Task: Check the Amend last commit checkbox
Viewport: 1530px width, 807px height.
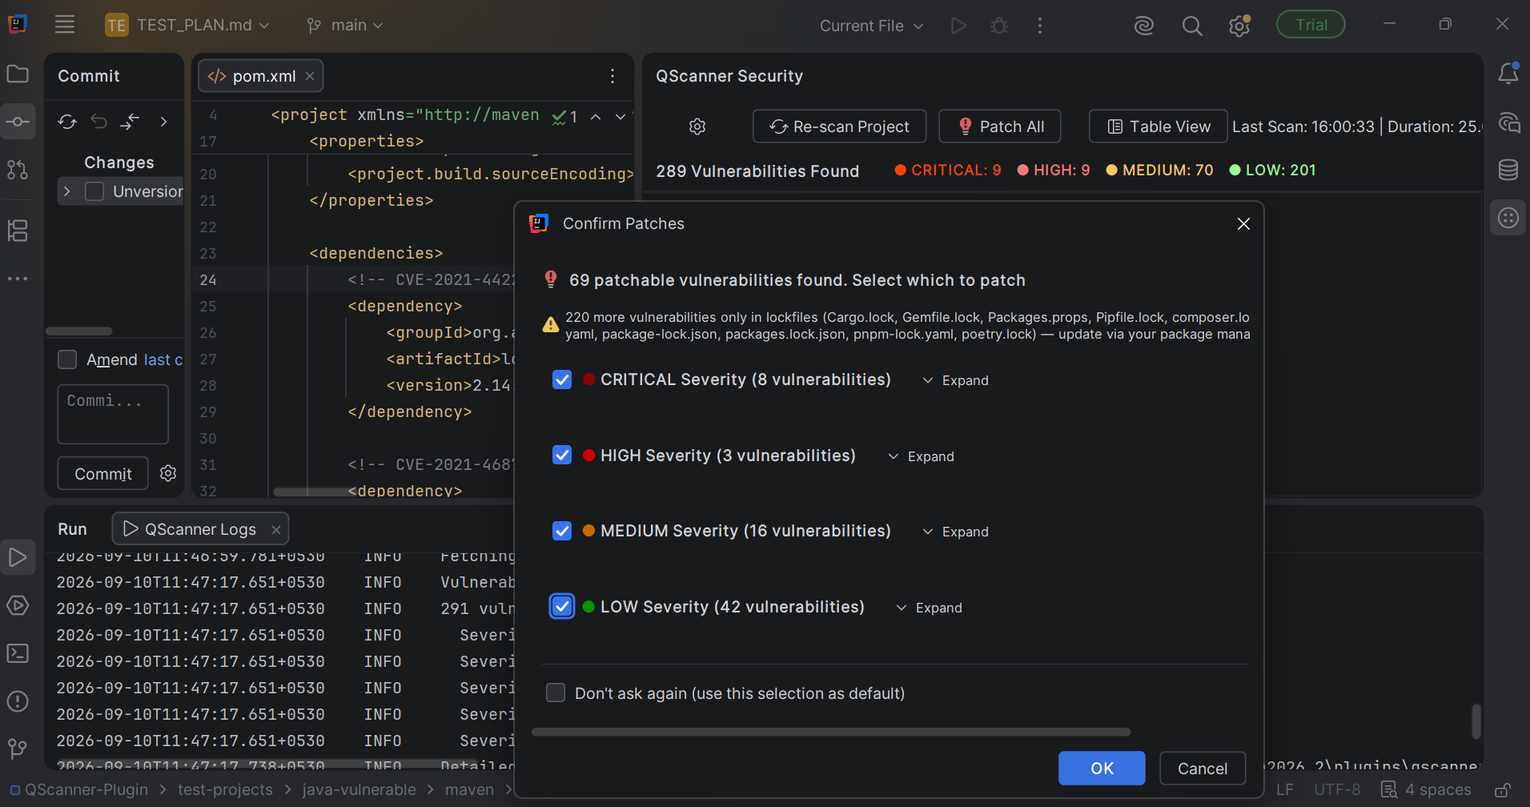Action: [67, 359]
